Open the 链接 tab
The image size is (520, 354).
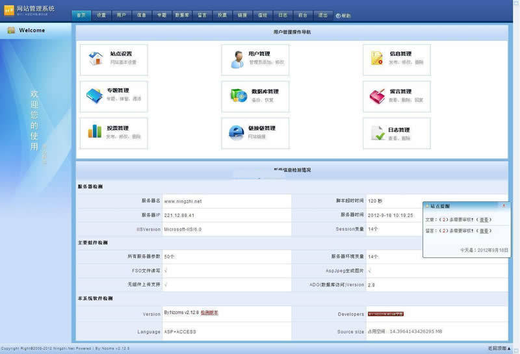[x=242, y=15]
